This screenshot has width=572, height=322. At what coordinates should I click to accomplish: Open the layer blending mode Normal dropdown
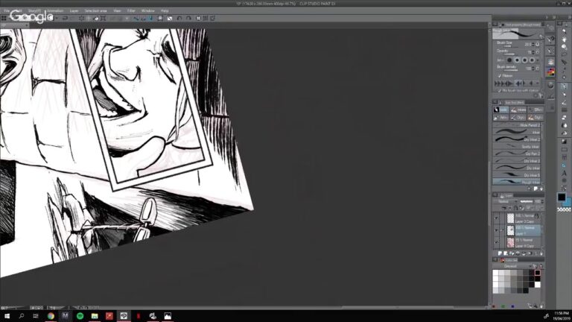coord(506,201)
